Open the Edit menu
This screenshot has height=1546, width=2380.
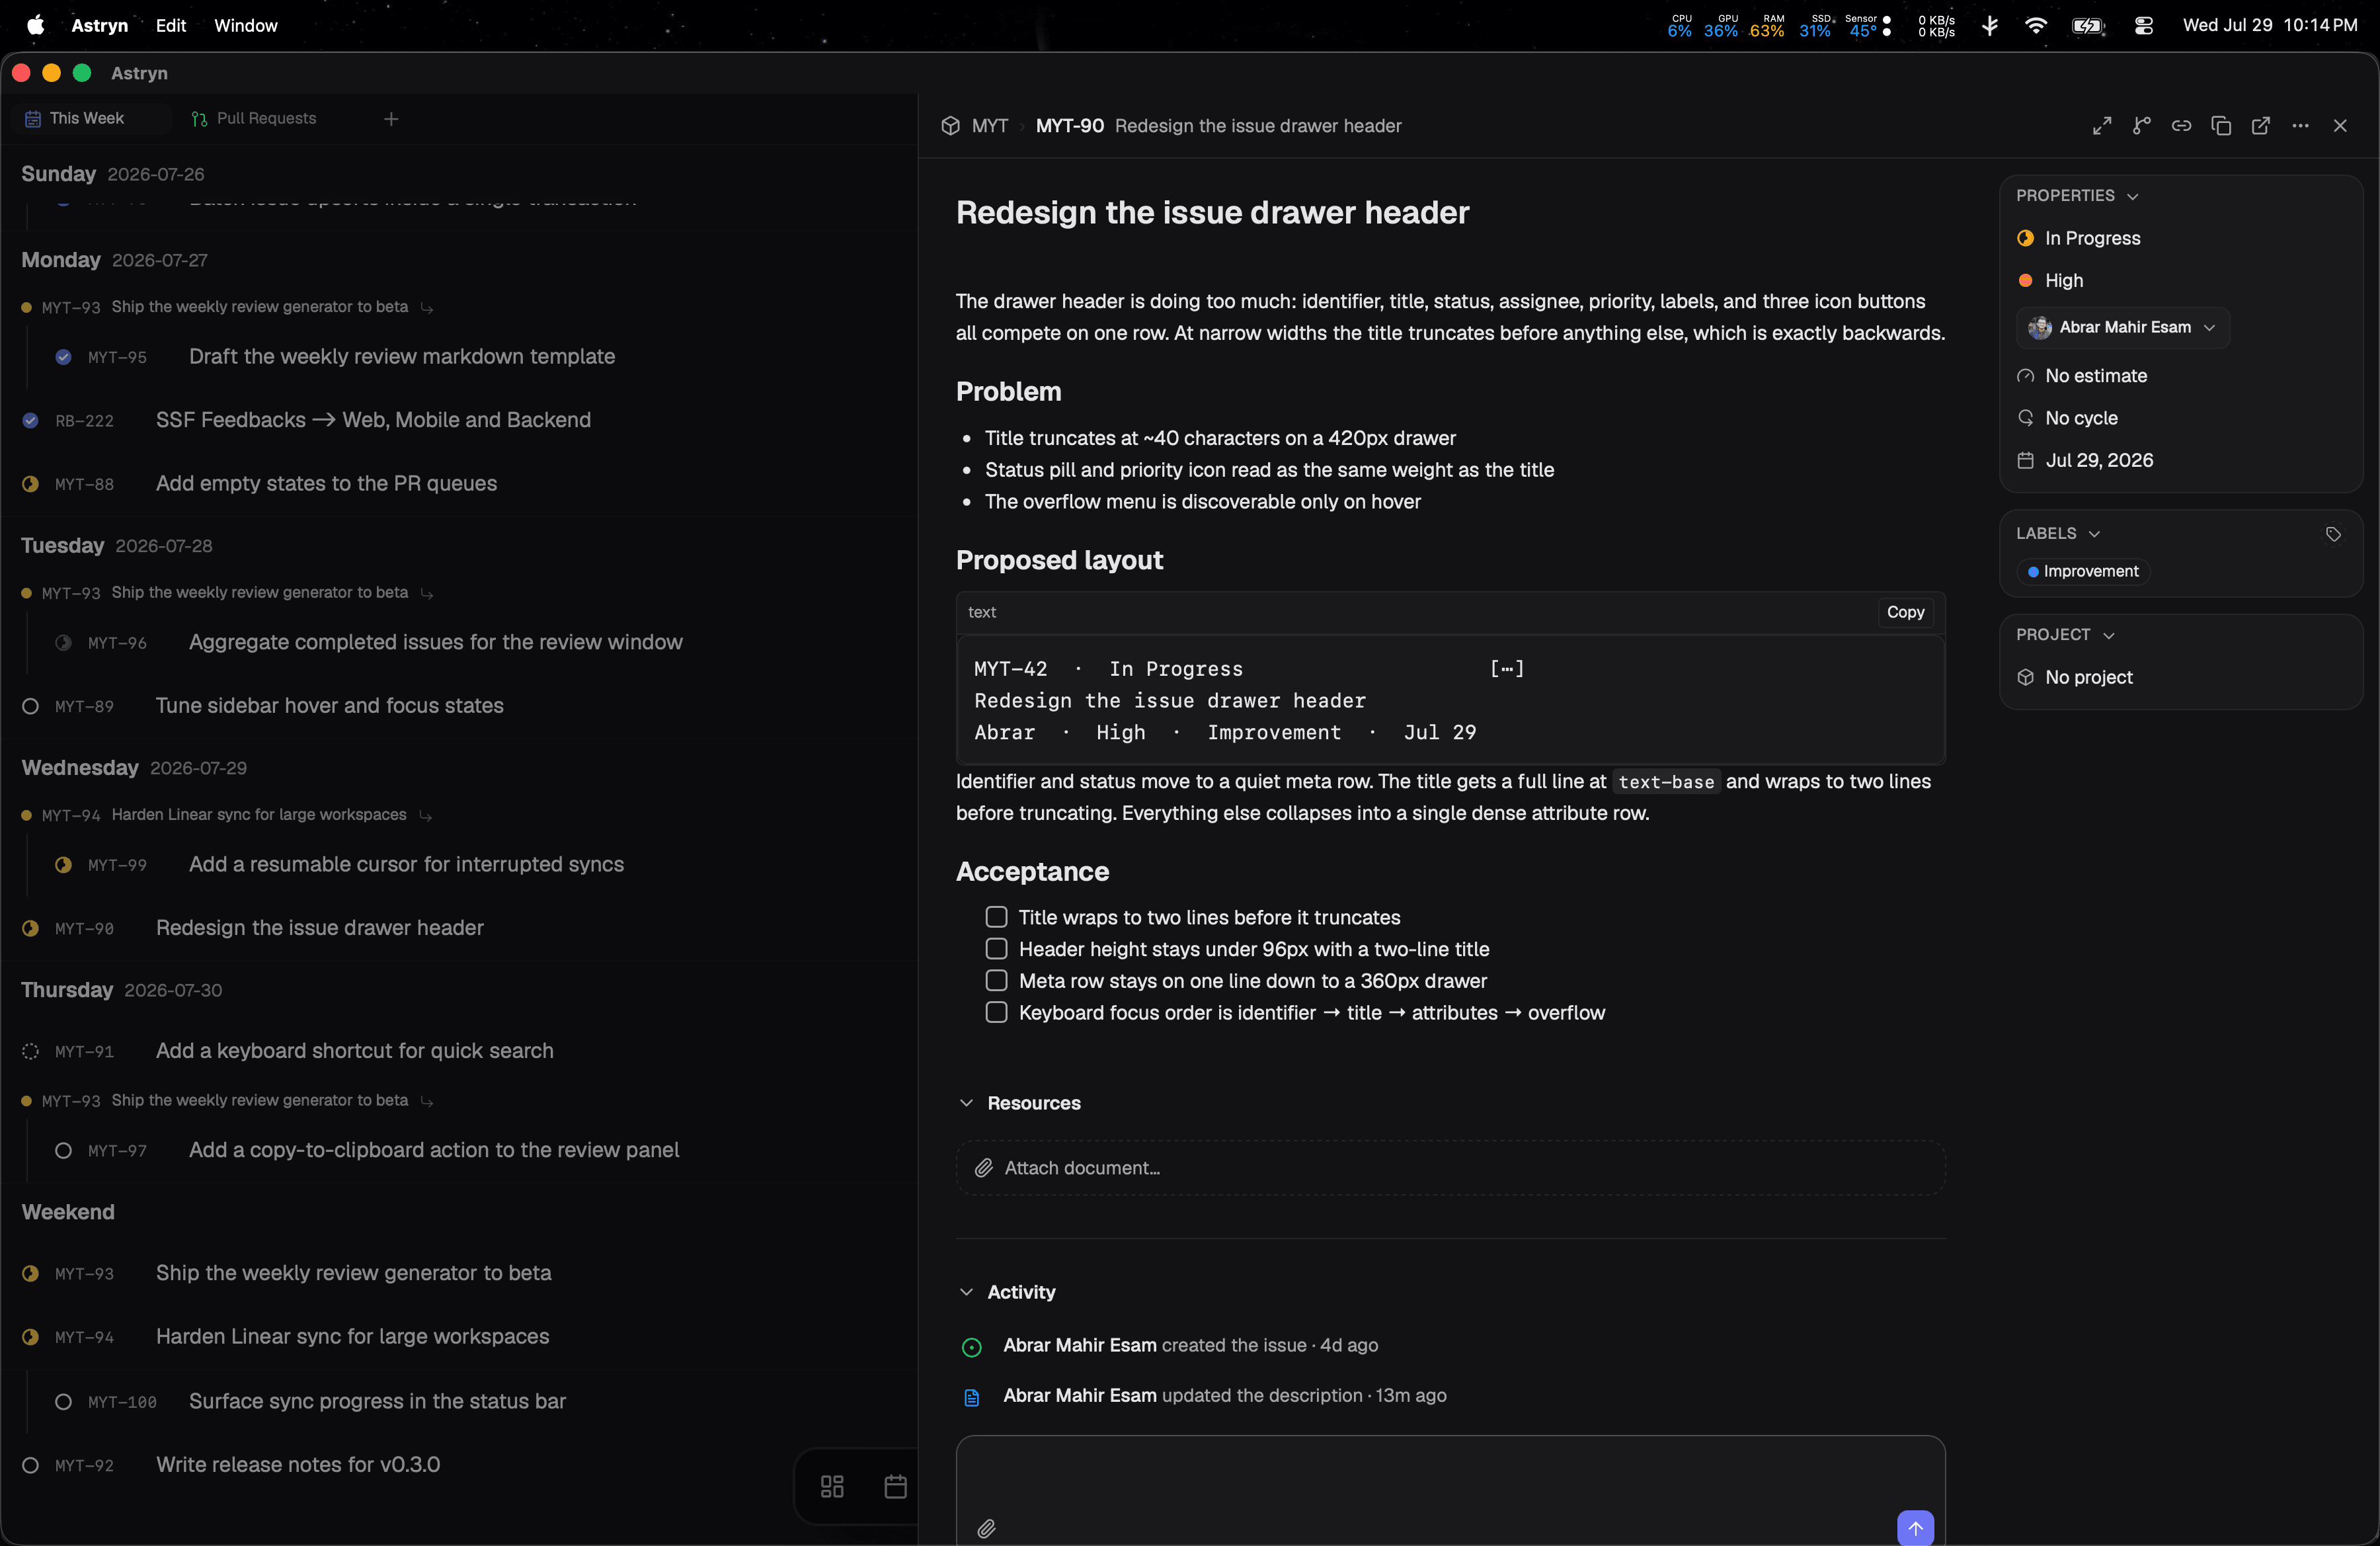pos(171,26)
